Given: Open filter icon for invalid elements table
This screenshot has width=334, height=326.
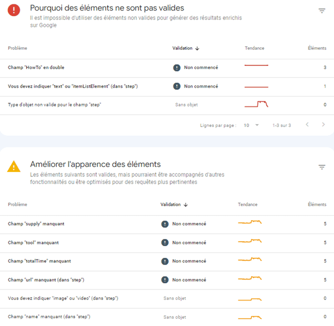Looking at the screenshot, I should [322, 11].
